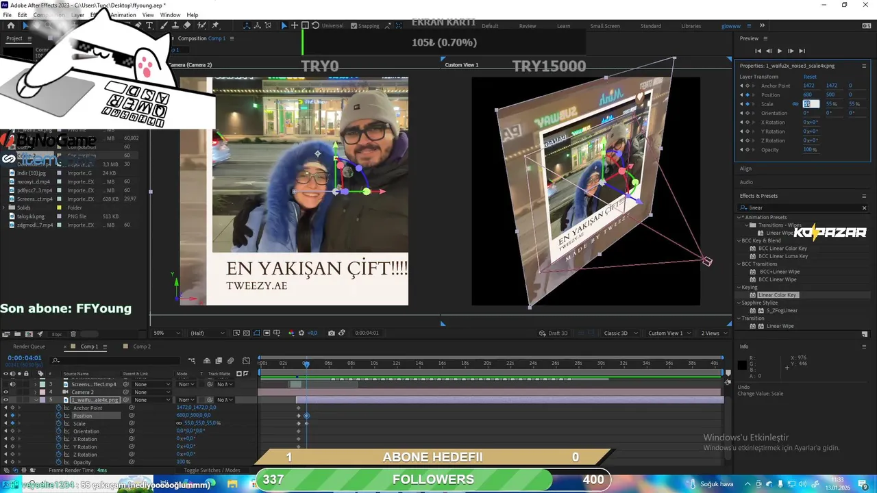Viewport: 877px width, 493px height.
Task: Reset the Layer Transform properties
Action: (810, 77)
